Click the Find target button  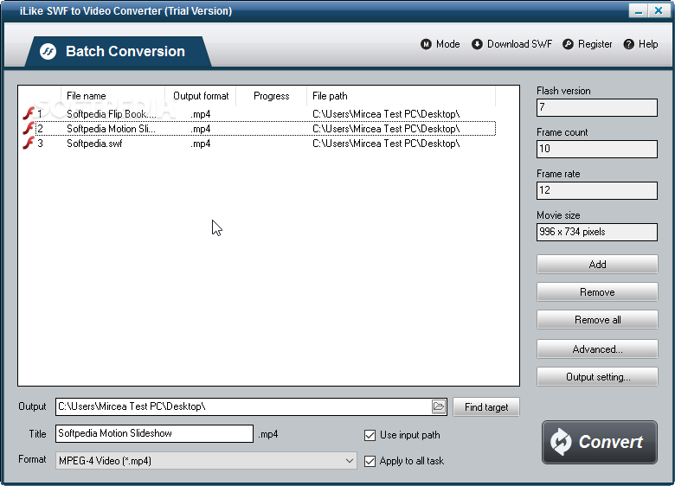coord(486,406)
